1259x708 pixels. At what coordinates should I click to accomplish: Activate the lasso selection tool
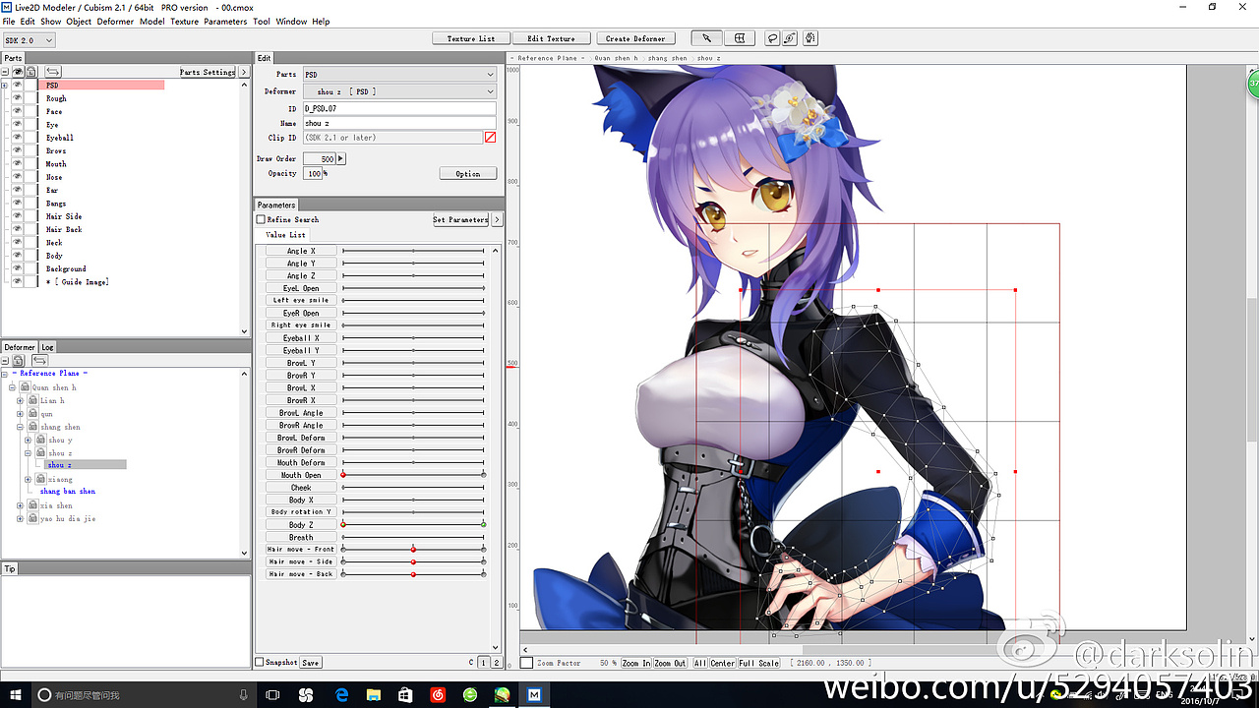pos(773,38)
